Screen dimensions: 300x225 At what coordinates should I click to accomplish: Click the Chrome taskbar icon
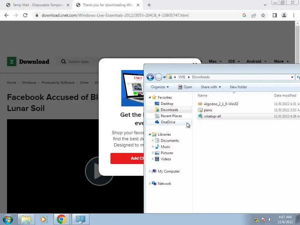(62, 219)
